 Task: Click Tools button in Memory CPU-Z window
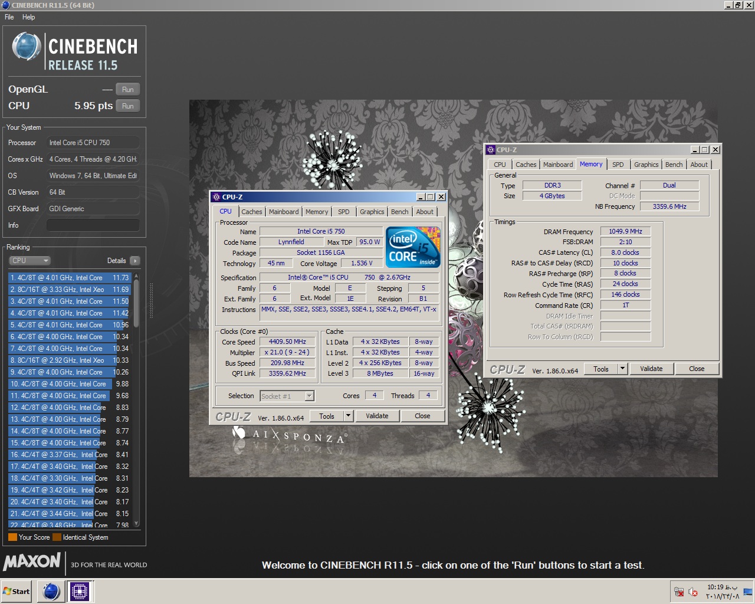tap(601, 369)
